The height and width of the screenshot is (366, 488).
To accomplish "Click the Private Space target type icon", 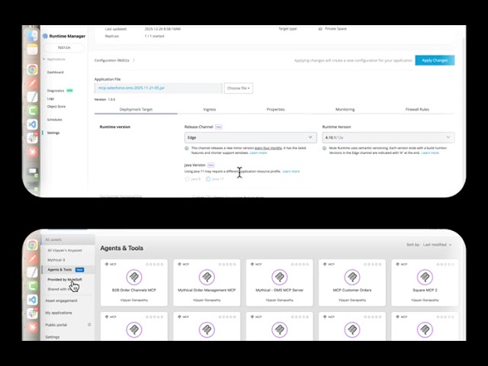I will click(320, 29).
